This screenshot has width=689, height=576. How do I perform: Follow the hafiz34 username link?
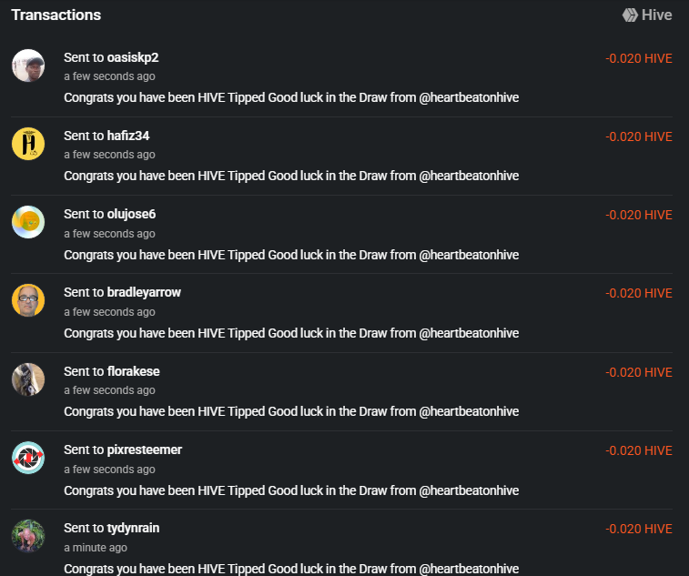(128, 136)
